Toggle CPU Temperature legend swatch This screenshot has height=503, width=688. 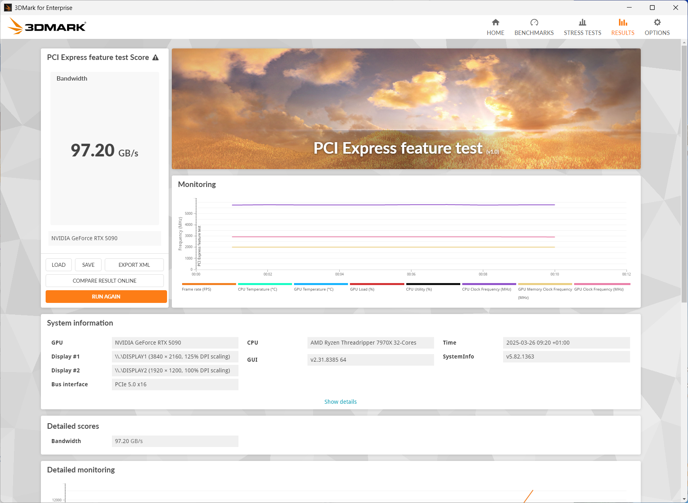coord(265,284)
